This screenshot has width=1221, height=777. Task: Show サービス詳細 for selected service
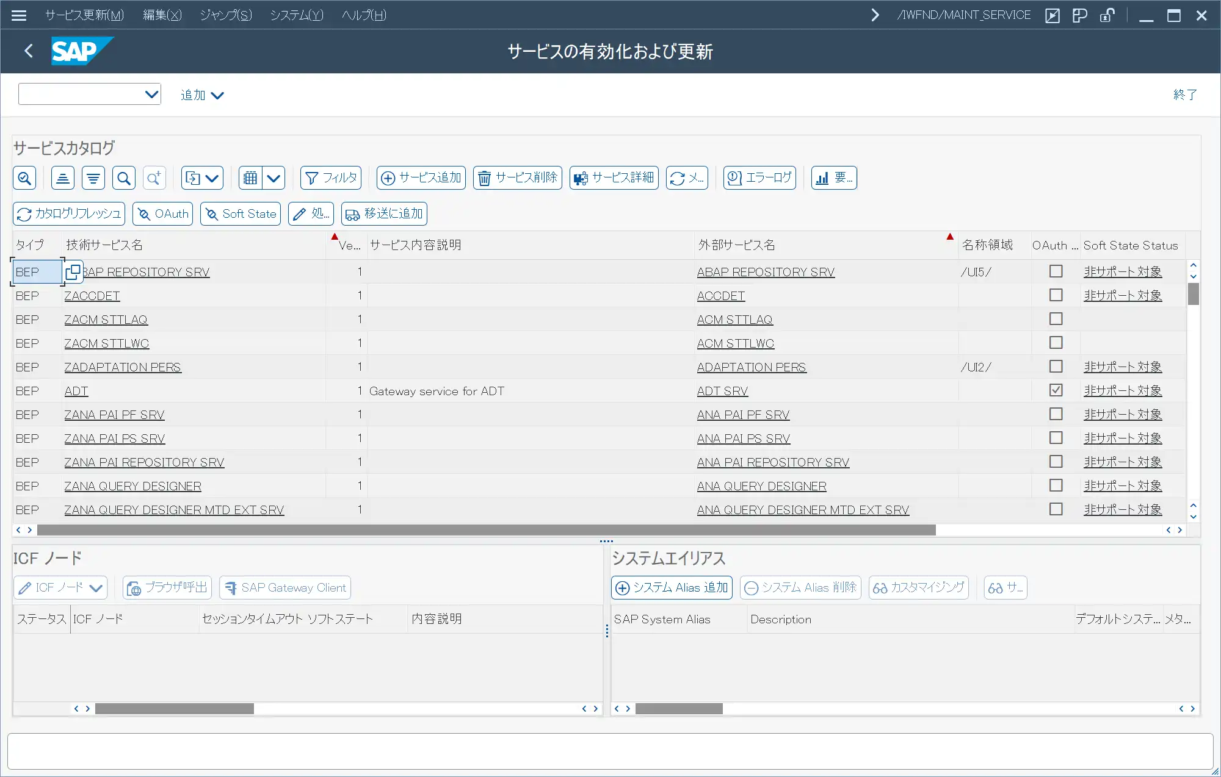tap(613, 177)
